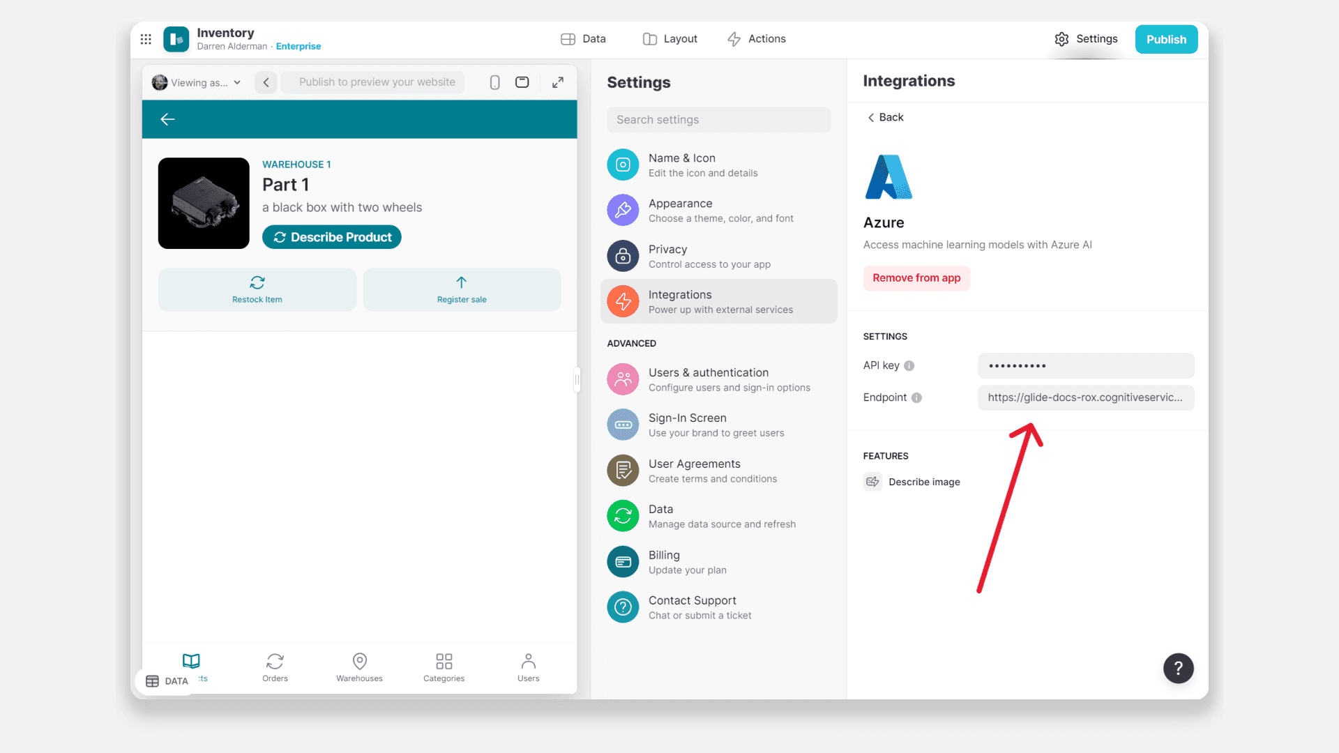Click the Part 1 product thumbnail
This screenshot has width=1339, height=753.
pos(204,203)
